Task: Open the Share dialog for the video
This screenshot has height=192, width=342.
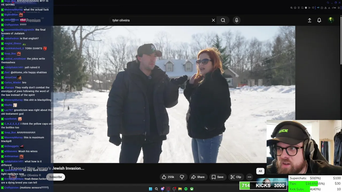Action: (198, 177)
